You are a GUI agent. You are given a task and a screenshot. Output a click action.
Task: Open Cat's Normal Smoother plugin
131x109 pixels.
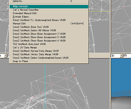49,10
